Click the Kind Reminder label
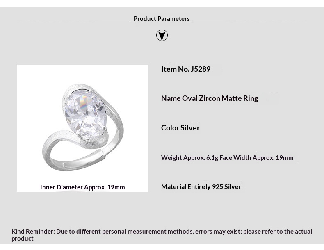Viewport: 324px width, 250px height. pyautogui.click(x=33, y=232)
